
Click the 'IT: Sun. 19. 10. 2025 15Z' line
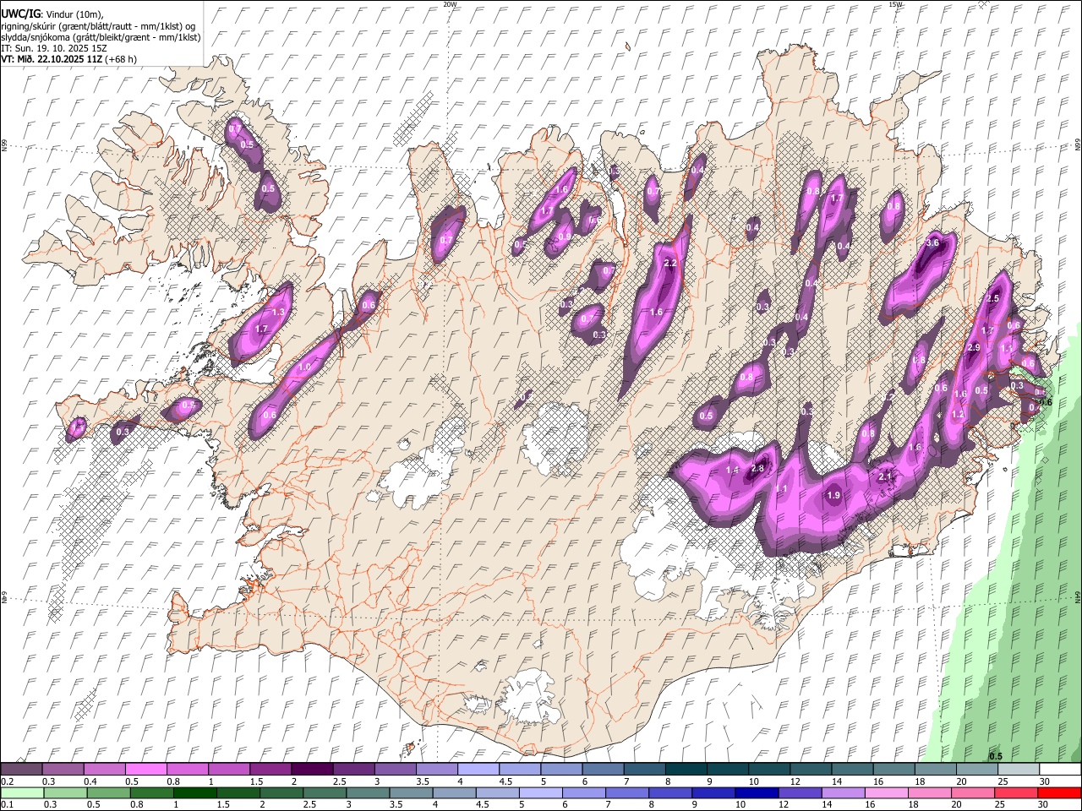(x=54, y=48)
